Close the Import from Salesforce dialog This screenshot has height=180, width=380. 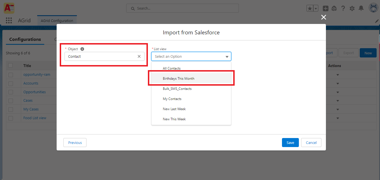(324, 17)
